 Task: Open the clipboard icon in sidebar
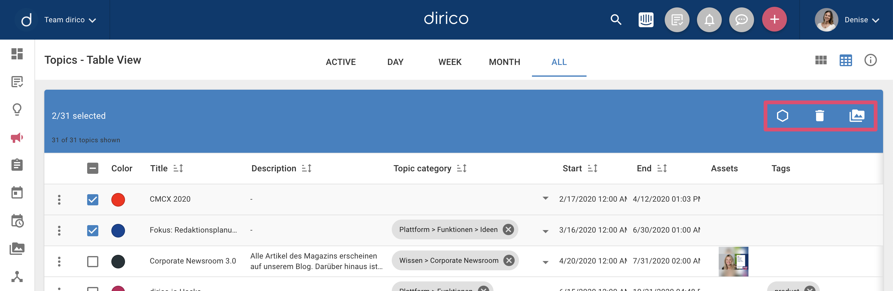[x=17, y=165]
